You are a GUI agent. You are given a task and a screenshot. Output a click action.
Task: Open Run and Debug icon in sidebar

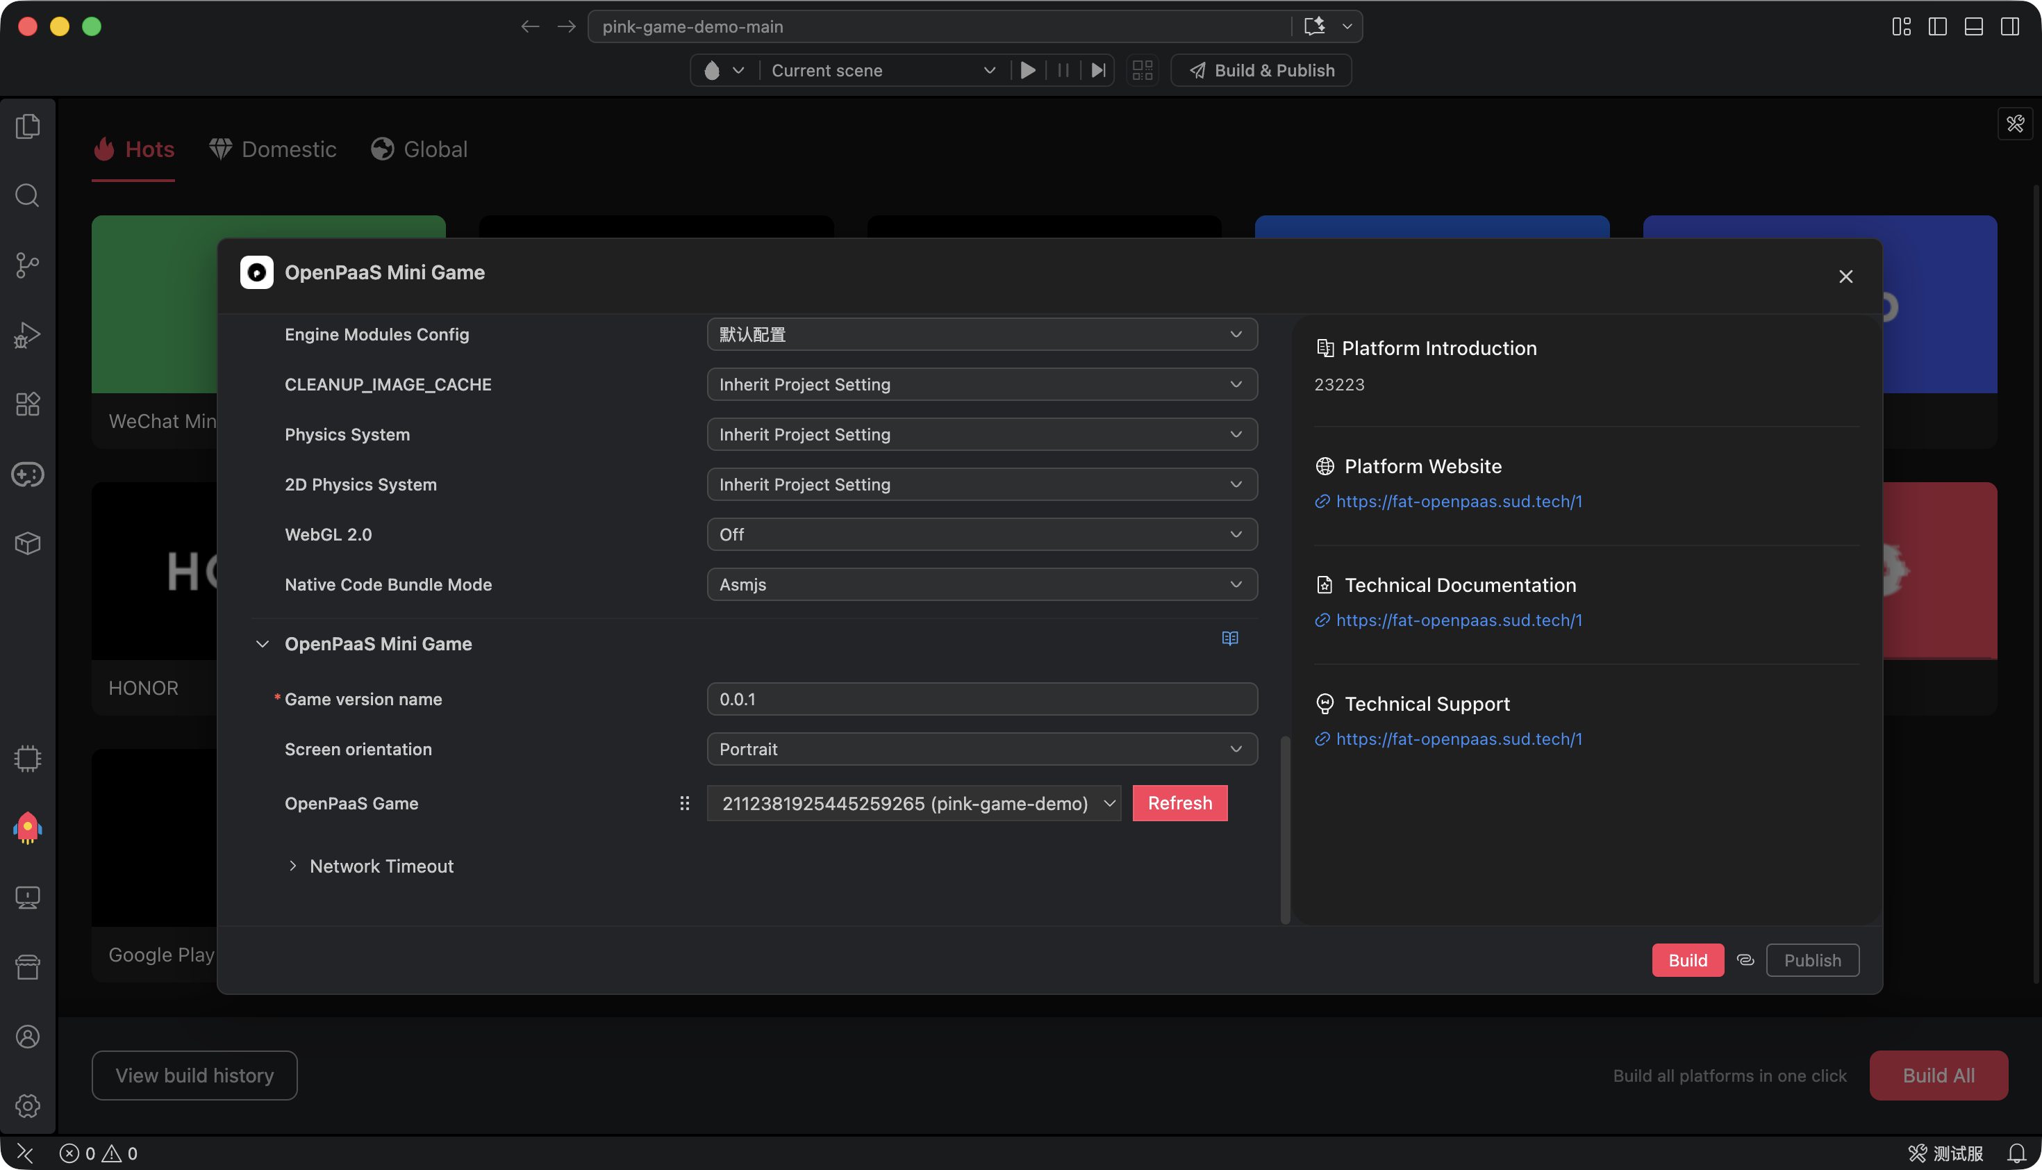pos(27,335)
